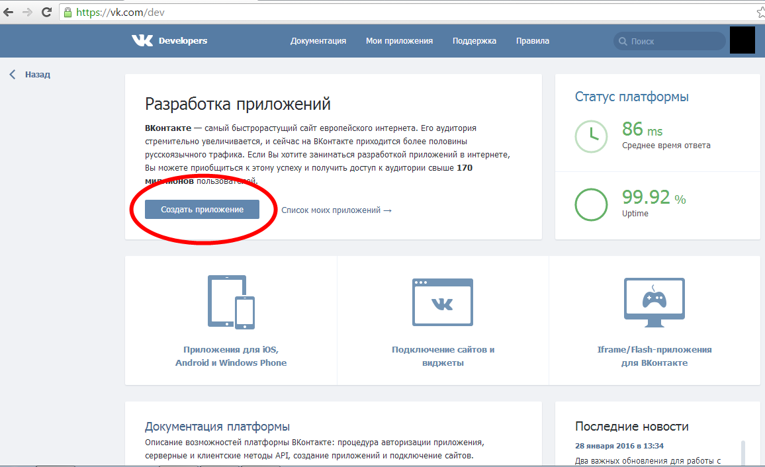Reload the page with refresh icon
The image size is (765, 467).
47,12
